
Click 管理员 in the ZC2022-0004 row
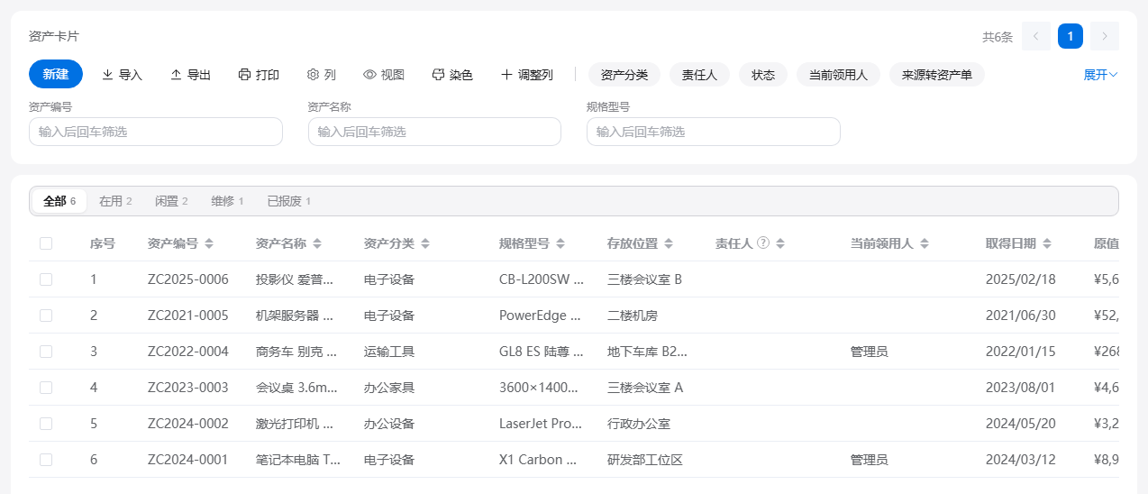click(870, 352)
